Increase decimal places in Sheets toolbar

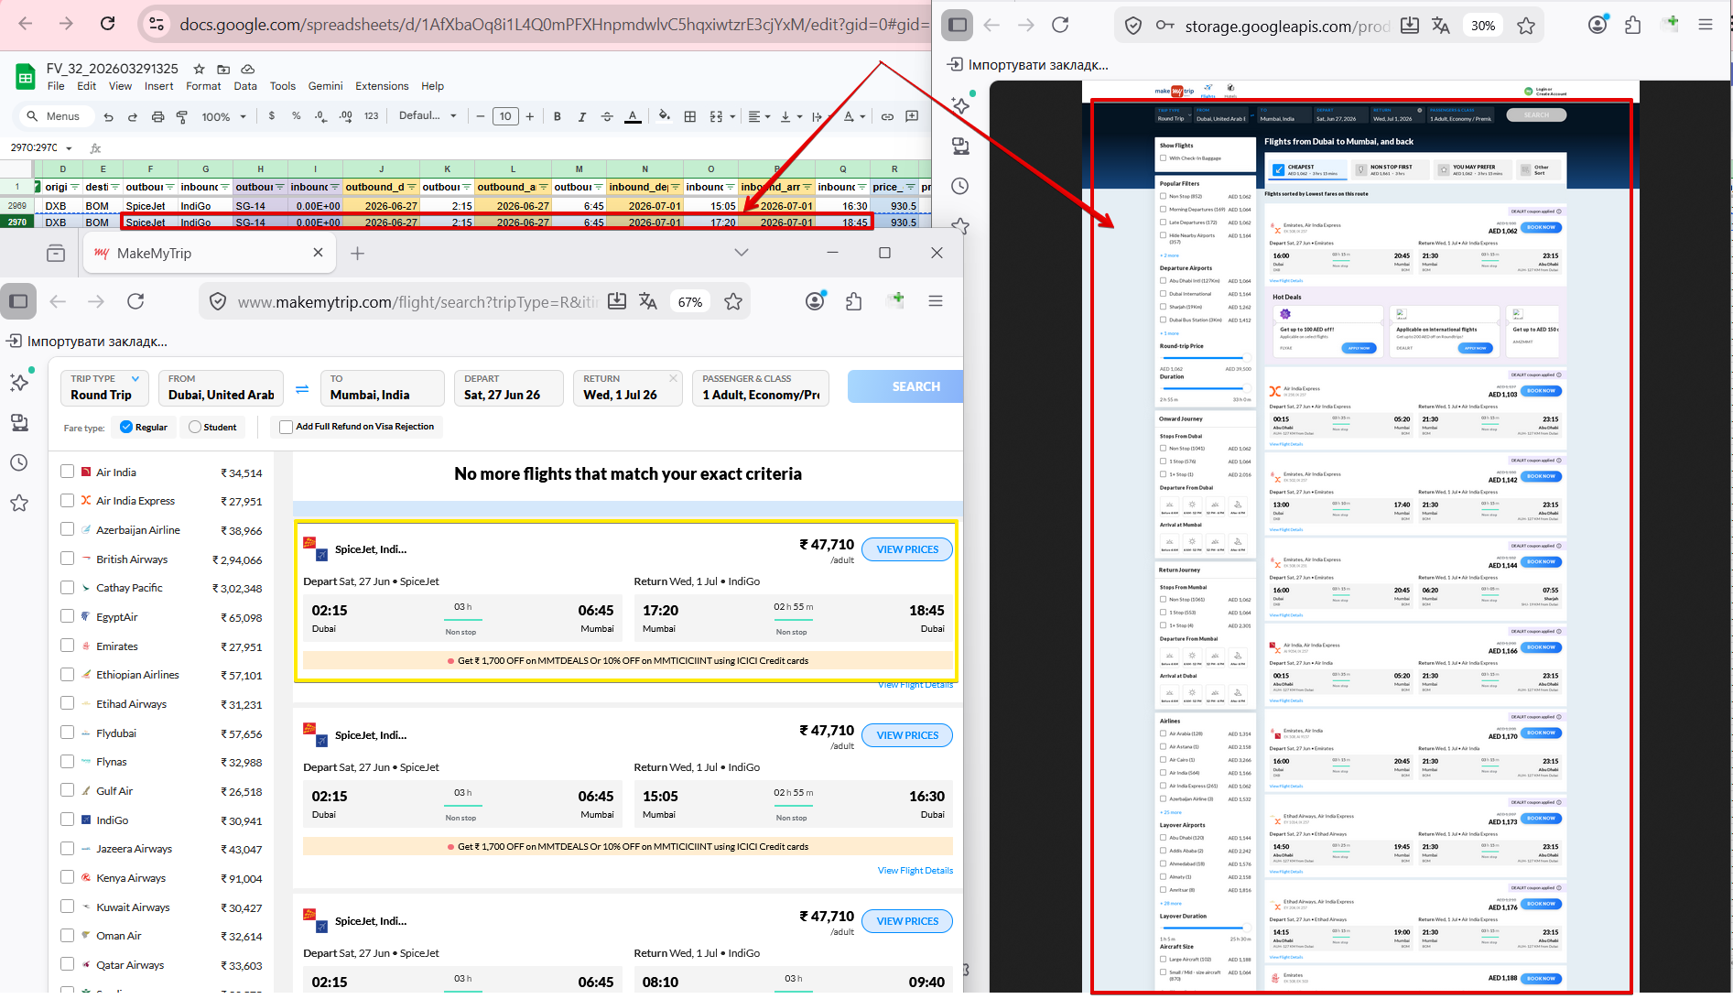(x=345, y=116)
